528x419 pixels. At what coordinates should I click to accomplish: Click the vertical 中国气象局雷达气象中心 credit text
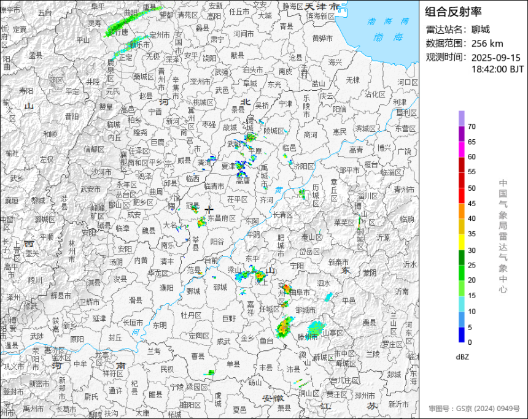pyautogui.click(x=503, y=236)
